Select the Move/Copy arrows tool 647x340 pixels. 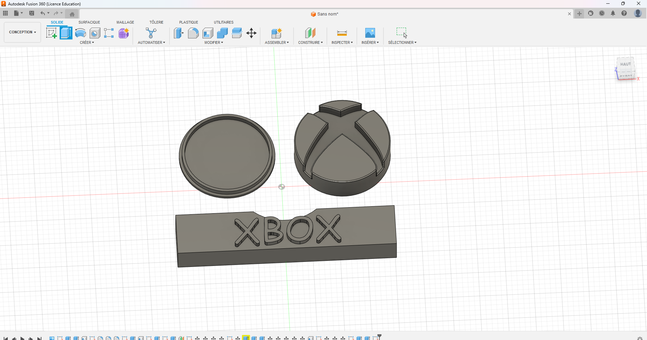pos(251,33)
